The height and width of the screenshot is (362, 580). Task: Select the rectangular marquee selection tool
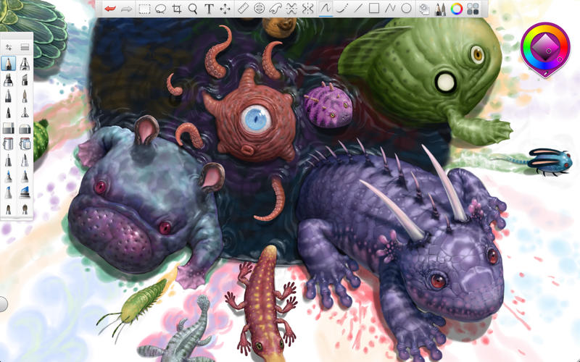pyautogui.click(x=144, y=9)
